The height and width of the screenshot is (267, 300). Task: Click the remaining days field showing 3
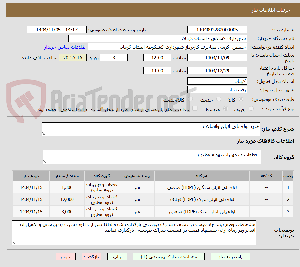(114, 57)
